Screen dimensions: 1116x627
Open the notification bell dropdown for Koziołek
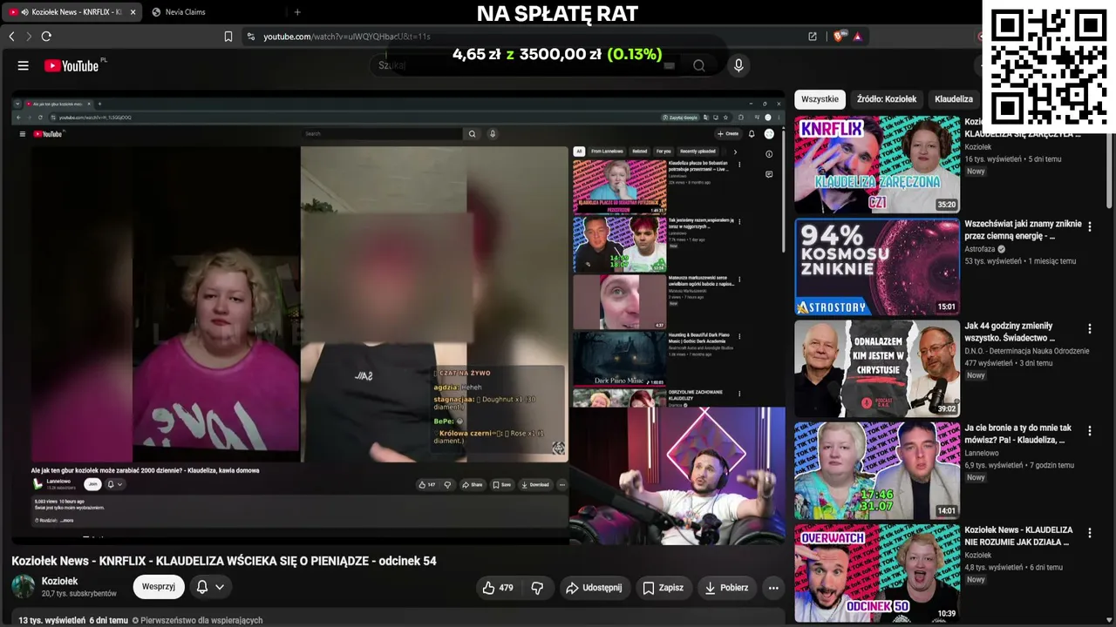click(210, 587)
